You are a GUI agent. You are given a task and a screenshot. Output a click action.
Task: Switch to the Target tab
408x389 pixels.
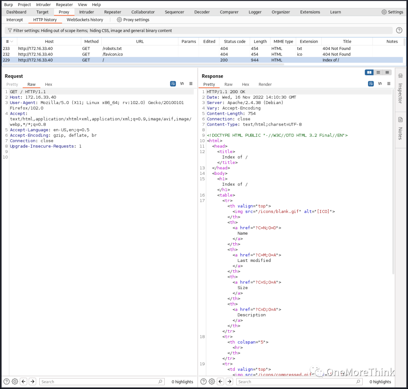pyautogui.click(x=42, y=12)
